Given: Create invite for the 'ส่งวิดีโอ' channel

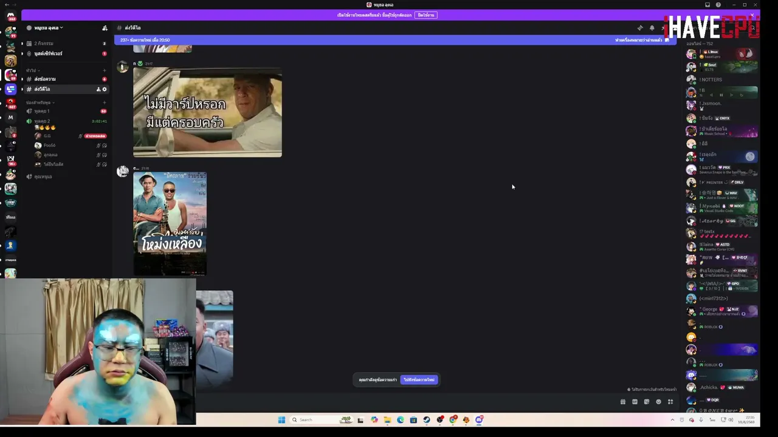Looking at the screenshot, I should (98, 89).
